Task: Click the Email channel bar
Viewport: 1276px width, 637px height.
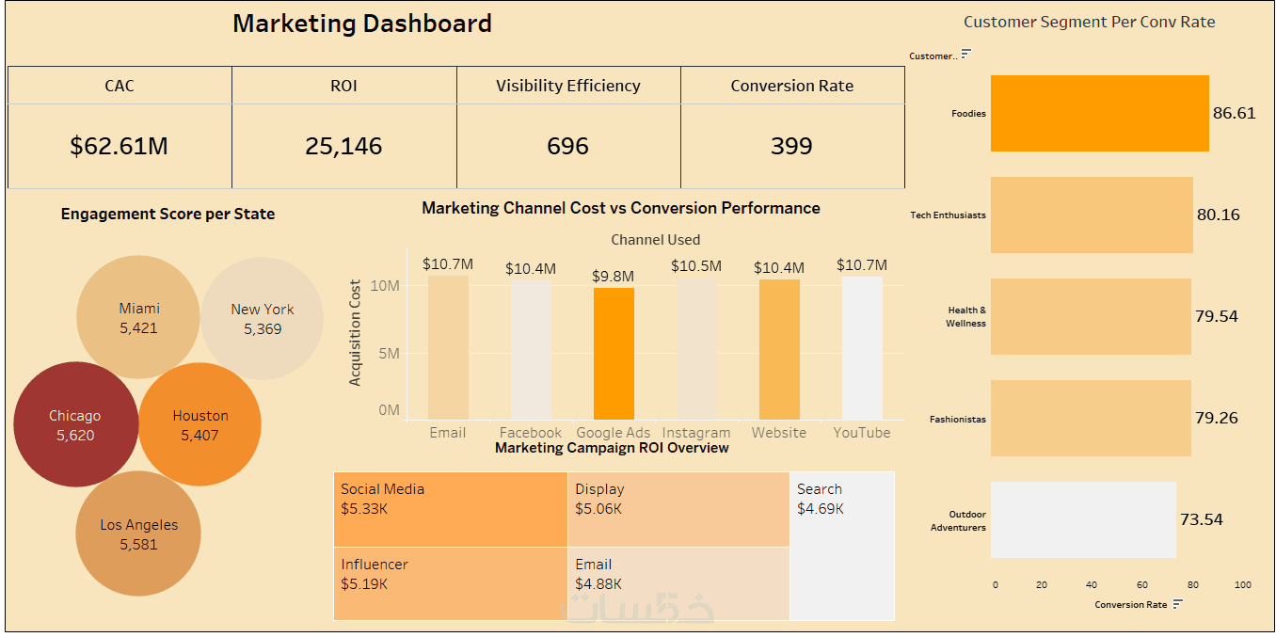Action: (x=448, y=348)
